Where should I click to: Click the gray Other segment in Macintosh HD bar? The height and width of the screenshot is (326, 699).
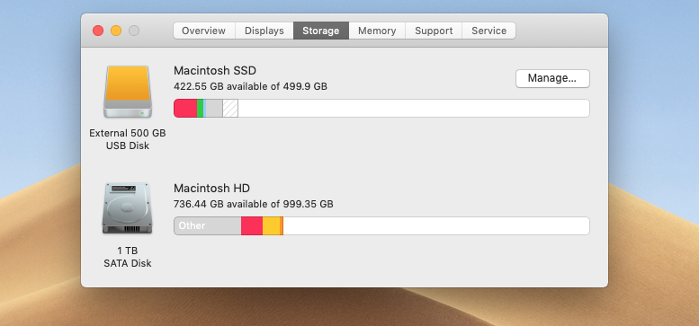coord(208,226)
